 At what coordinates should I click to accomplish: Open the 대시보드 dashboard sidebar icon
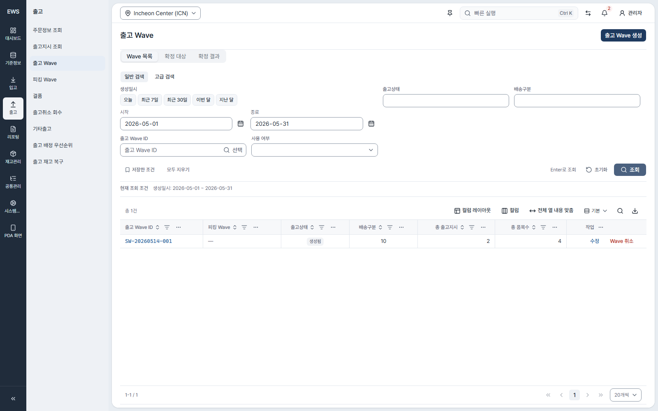click(x=13, y=34)
